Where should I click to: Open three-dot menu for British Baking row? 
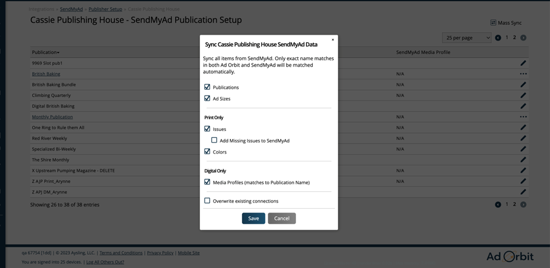(x=523, y=74)
